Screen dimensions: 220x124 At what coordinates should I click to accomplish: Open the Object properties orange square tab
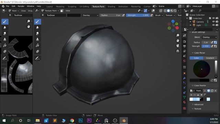pyautogui.click(x=184, y=73)
